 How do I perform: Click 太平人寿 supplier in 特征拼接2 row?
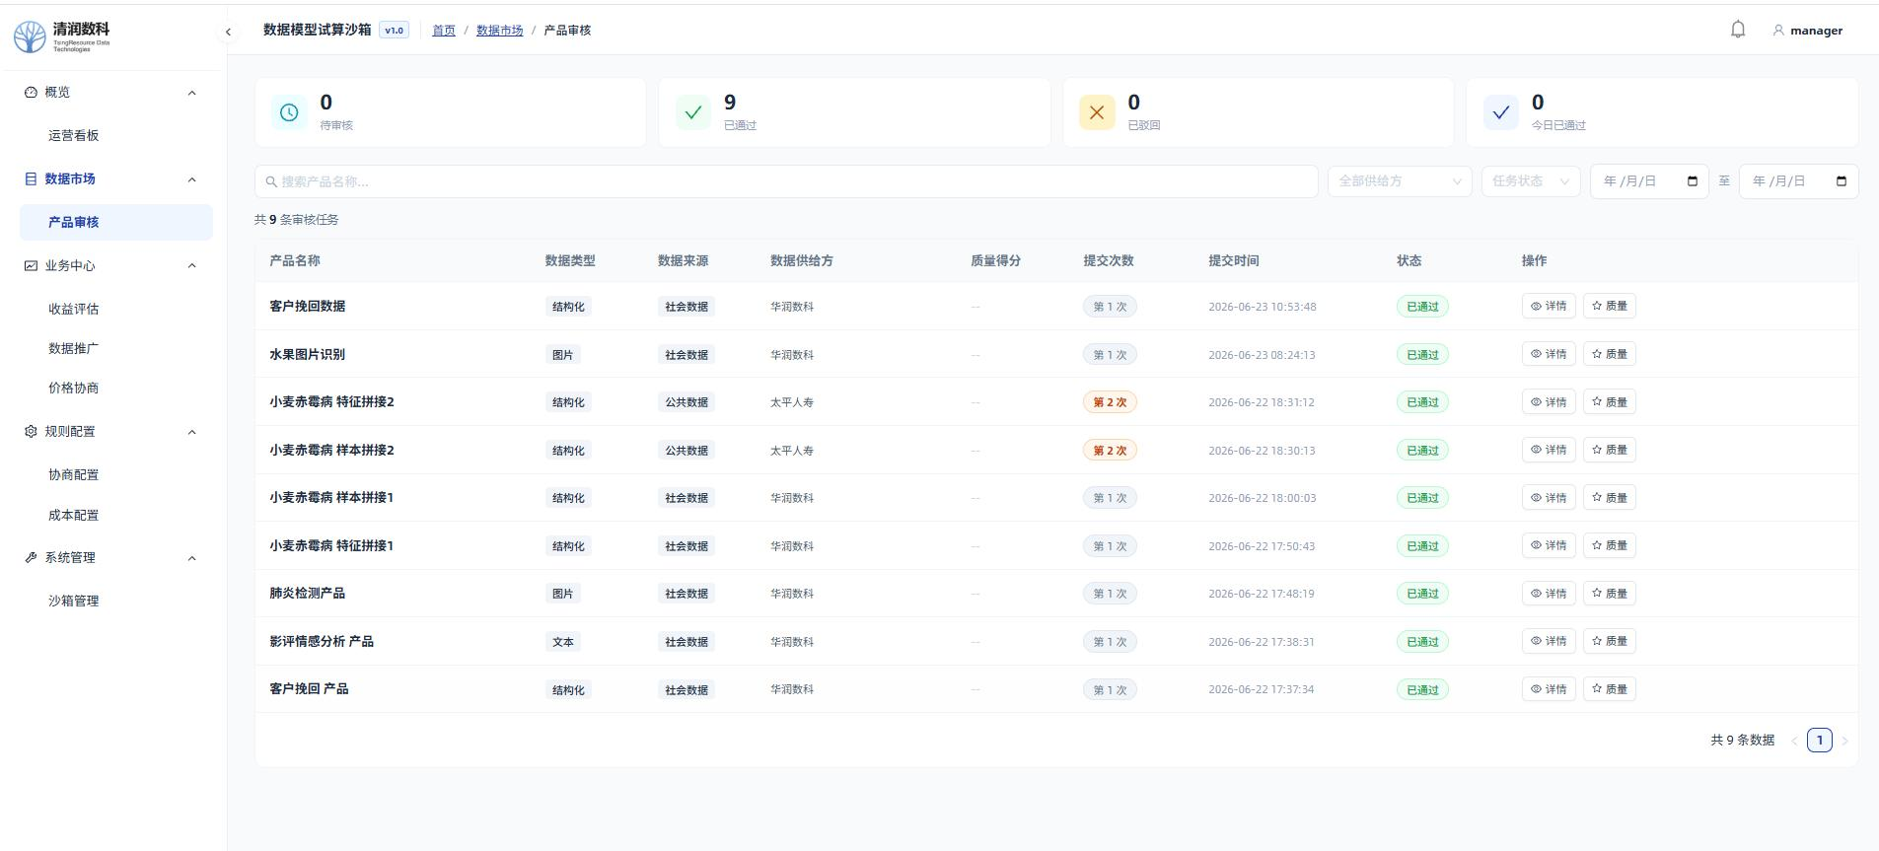(x=792, y=402)
